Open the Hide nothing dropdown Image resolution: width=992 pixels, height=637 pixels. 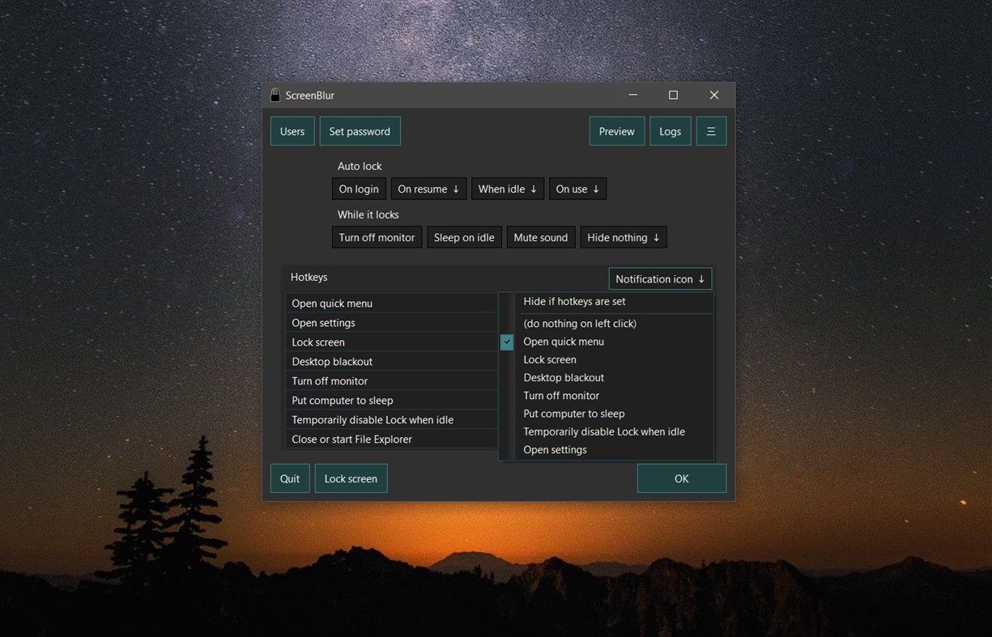click(x=623, y=237)
